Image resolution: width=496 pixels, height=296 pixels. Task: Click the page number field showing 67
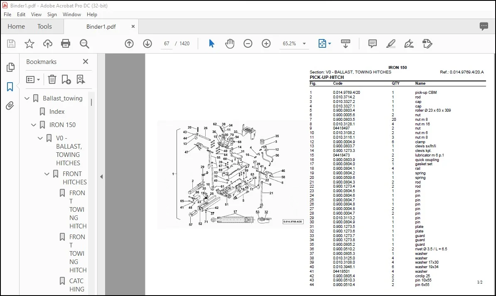point(167,44)
